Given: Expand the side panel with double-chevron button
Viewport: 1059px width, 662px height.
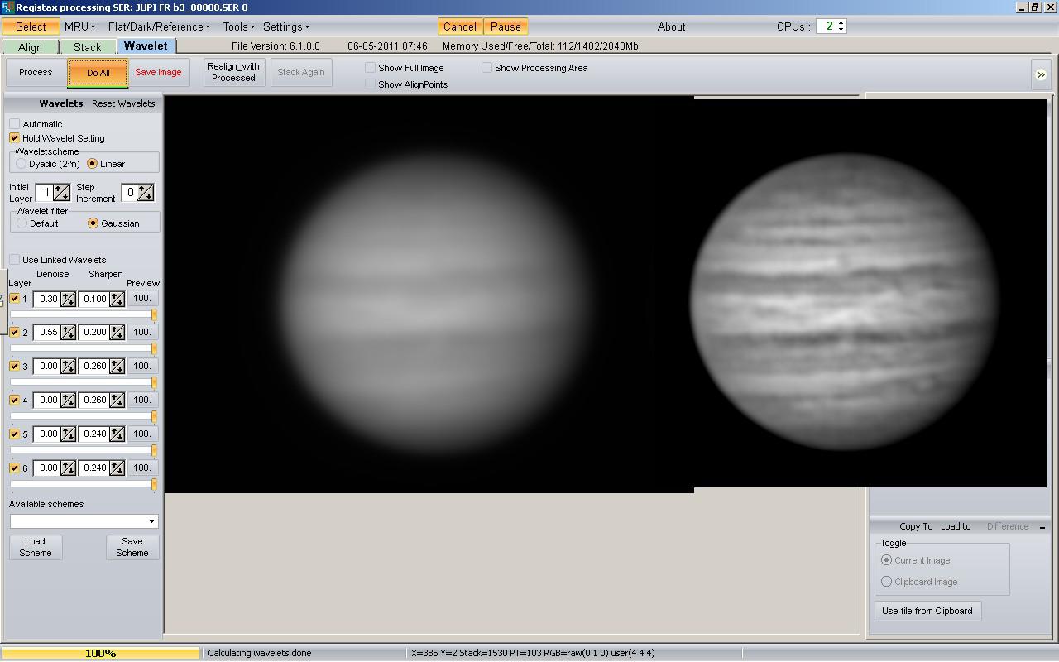Looking at the screenshot, I should tap(1041, 74).
